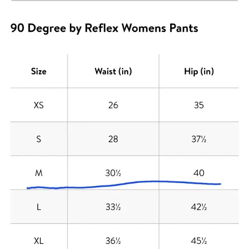The height and width of the screenshot is (249, 249).
Task: Click the hip value 35
Action: point(199,105)
